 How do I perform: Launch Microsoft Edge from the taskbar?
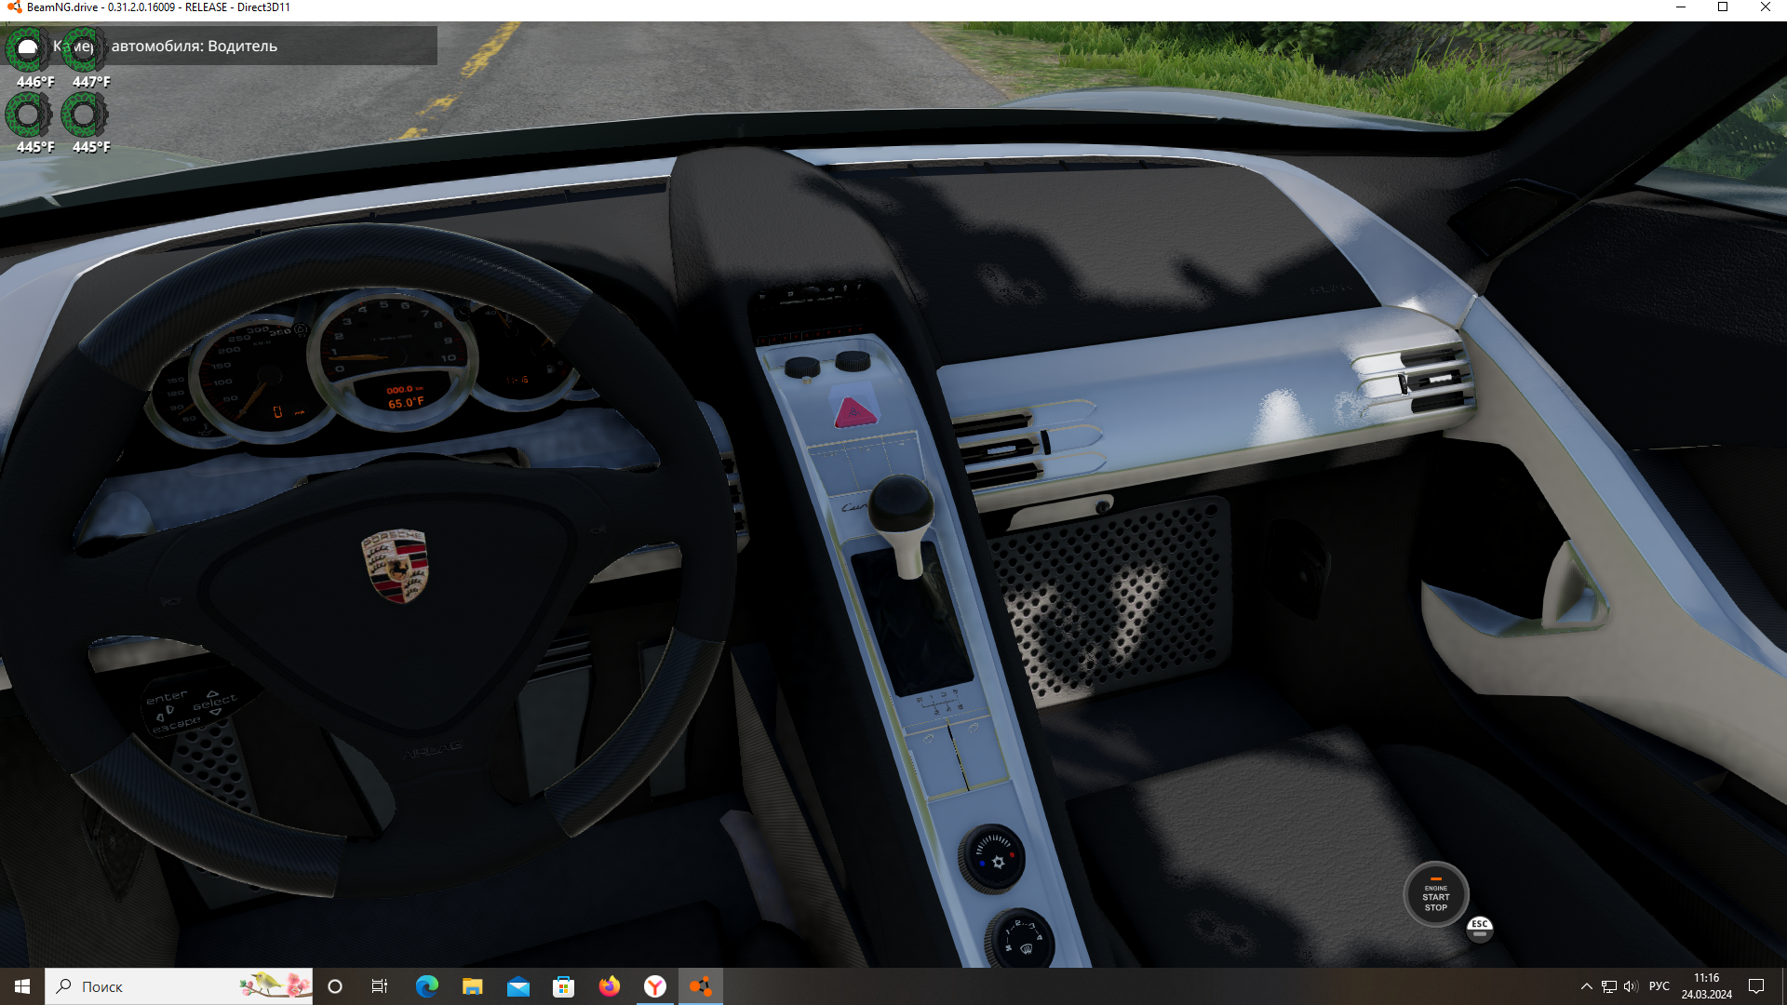pos(426,986)
